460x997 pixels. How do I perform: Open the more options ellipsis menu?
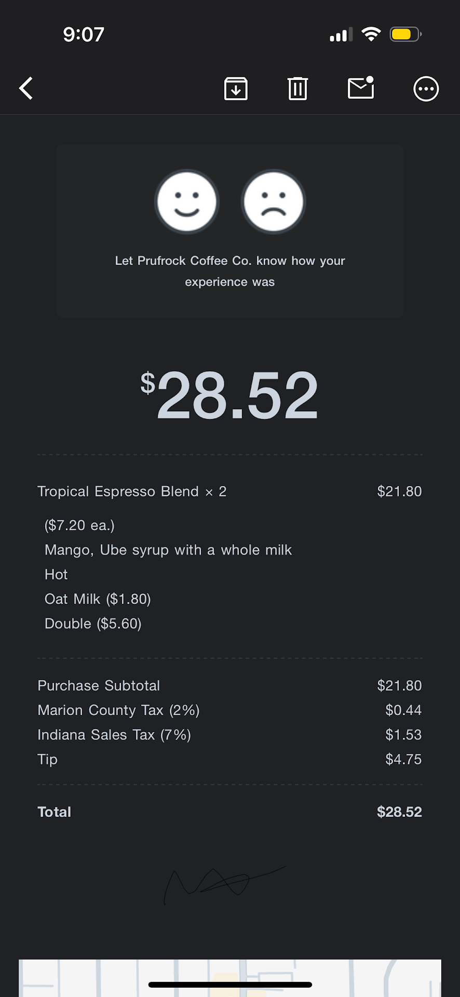click(426, 89)
